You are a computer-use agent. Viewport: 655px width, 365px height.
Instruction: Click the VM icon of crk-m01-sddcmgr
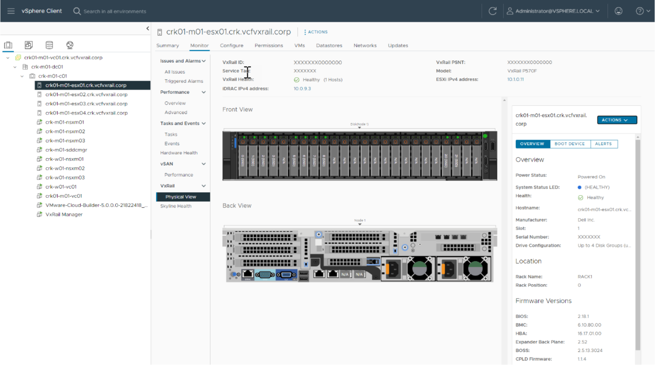click(x=40, y=150)
